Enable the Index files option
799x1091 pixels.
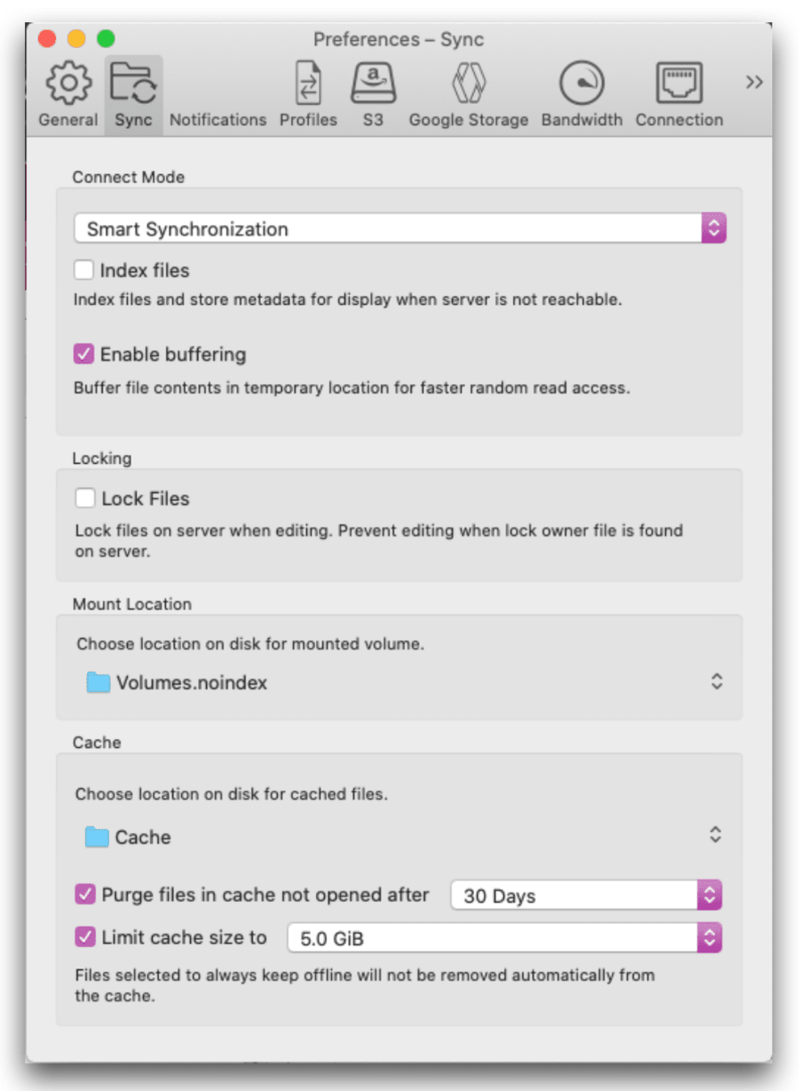(84, 269)
